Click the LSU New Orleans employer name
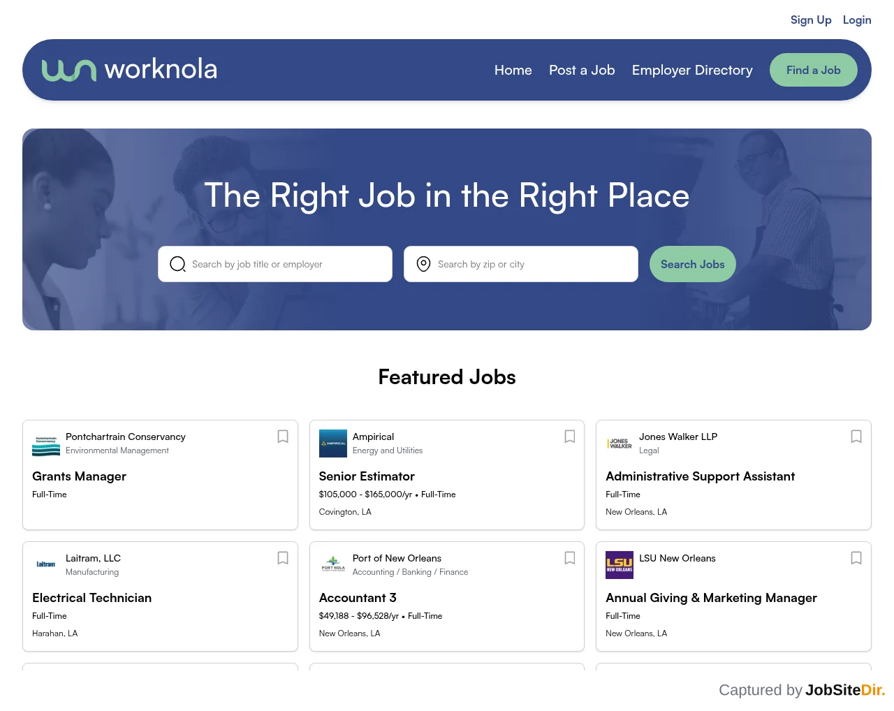The height and width of the screenshot is (711, 894). coord(677,558)
